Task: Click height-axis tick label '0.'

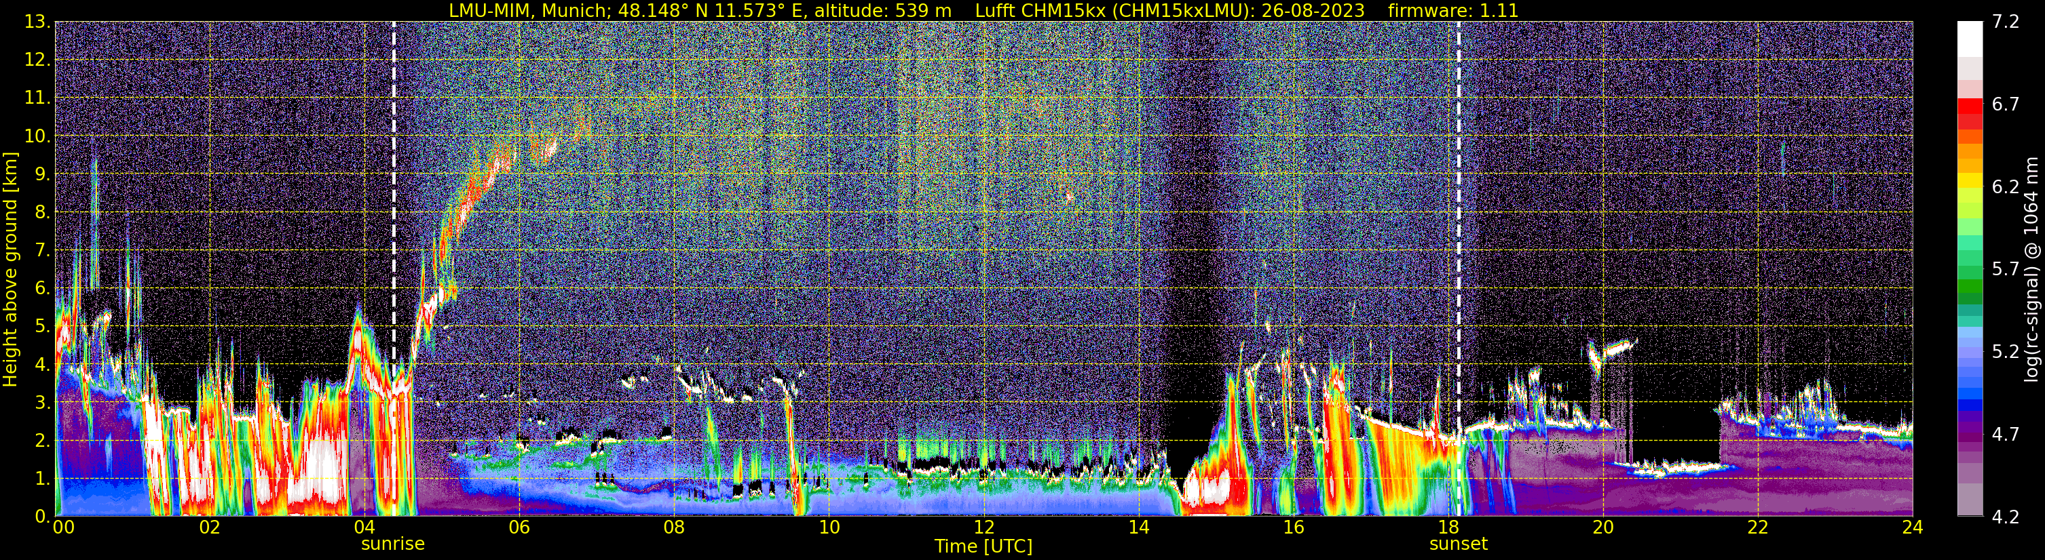Action: [x=43, y=517]
